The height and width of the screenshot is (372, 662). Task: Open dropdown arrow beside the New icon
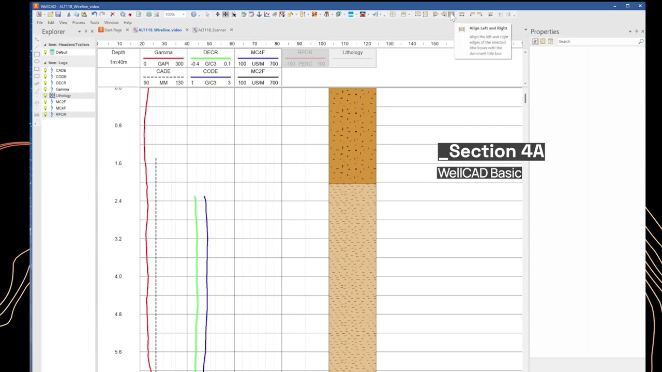(x=44, y=14)
